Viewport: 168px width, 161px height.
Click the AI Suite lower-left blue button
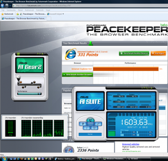[x=87, y=128]
